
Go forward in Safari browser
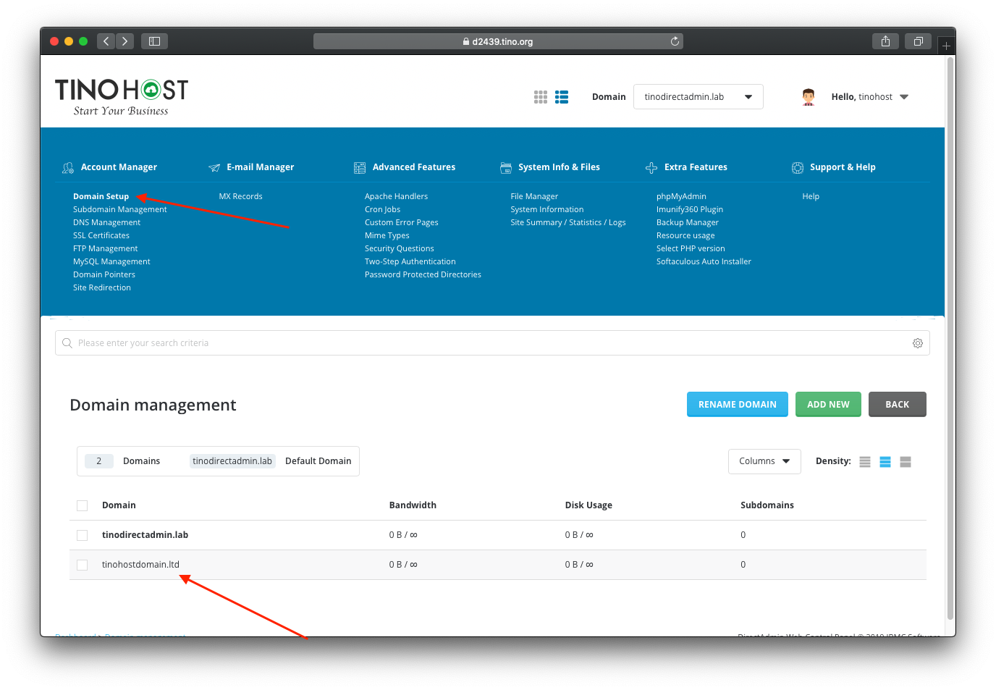[x=125, y=41]
